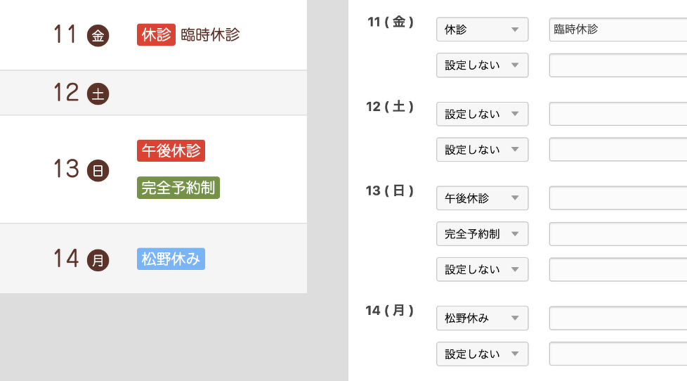Viewport: 687px width, 381px height.
Task: Open the 午後休診 dropdown for 13 (日)
Action: pyautogui.click(x=482, y=198)
